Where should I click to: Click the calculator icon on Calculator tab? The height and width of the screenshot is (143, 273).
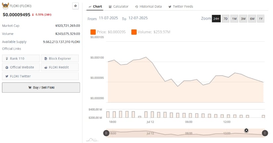110,7
